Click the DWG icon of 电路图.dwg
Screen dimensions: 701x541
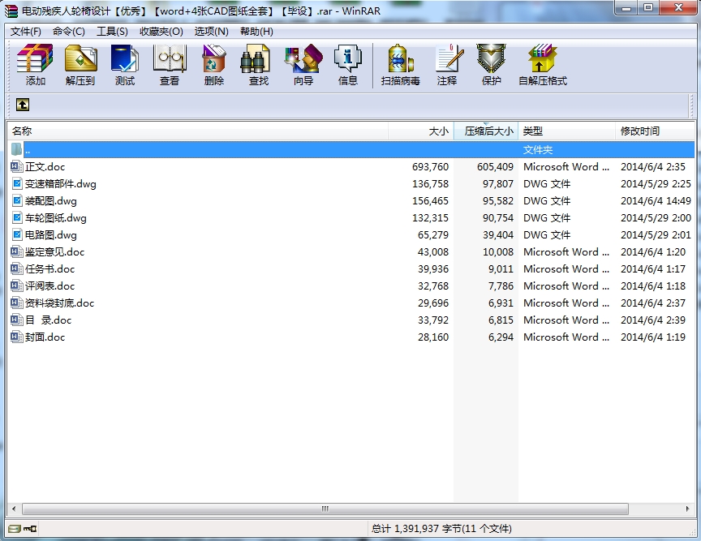coord(17,234)
